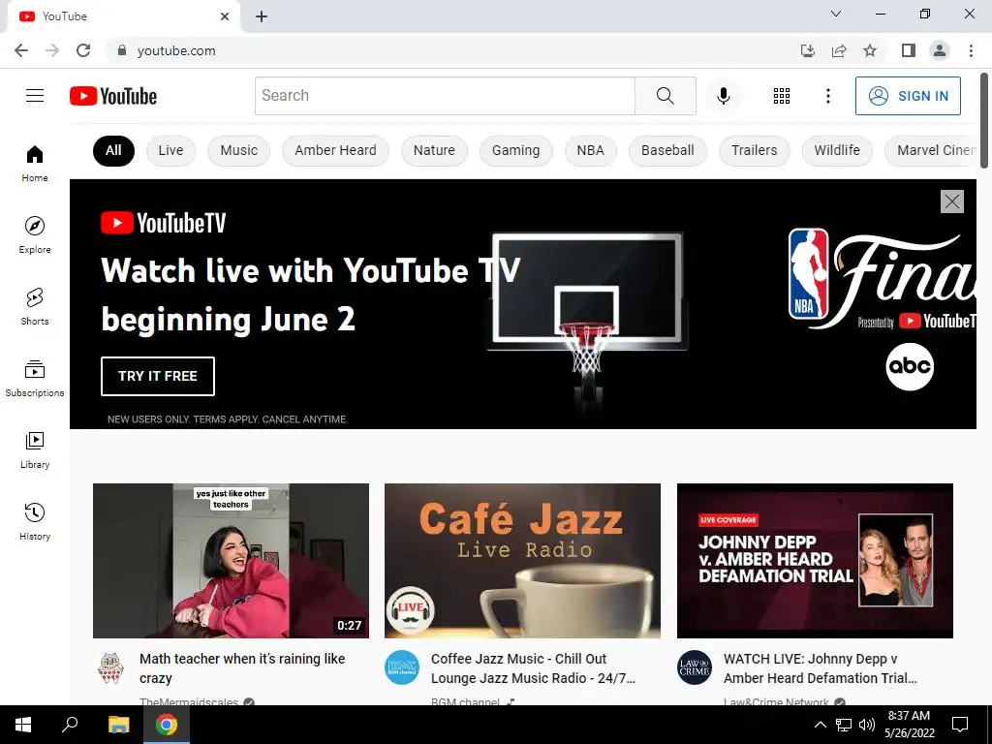Image resolution: width=992 pixels, height=744 pixels.
Task: Click the YouTube logo
Action: 113,96
